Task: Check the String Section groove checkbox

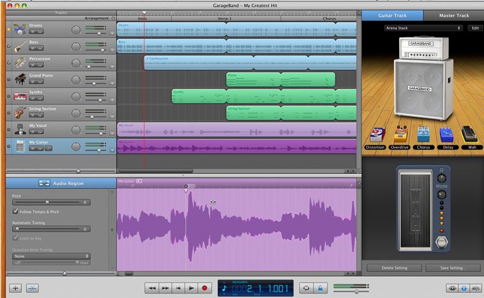Action: tap(9, 113)
